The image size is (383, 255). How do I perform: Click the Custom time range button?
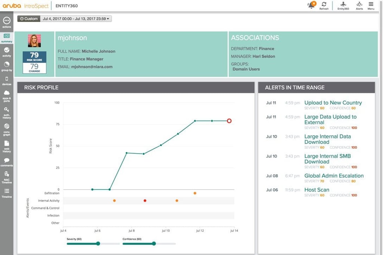[29, 19]
